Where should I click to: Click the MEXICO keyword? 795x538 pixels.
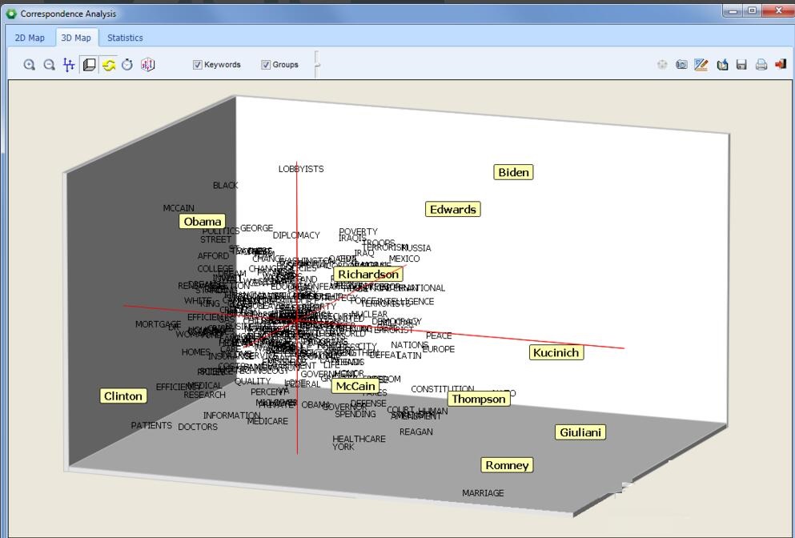[x=404, y=259]
